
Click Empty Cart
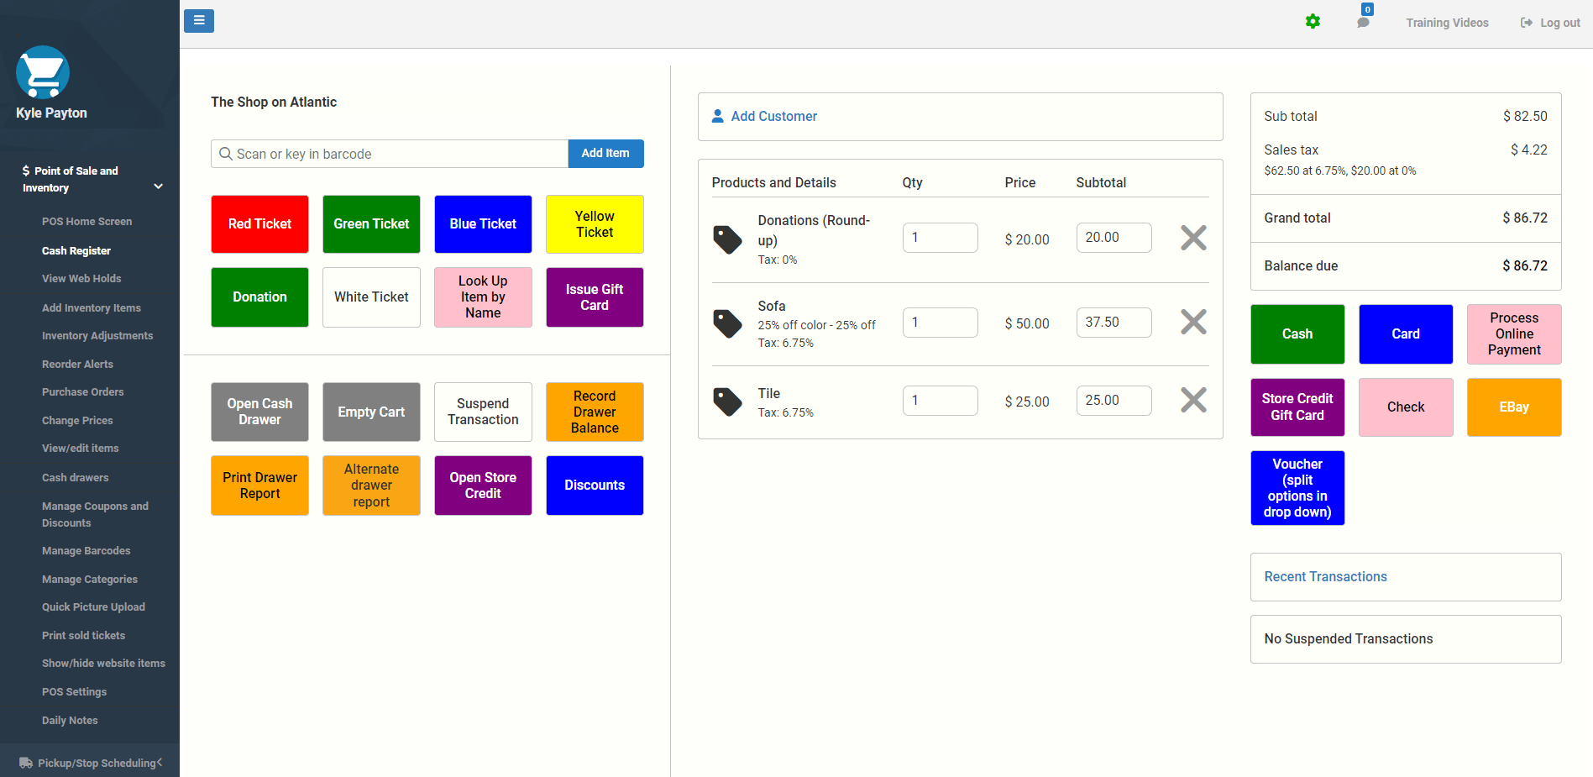tap(371, 412)
